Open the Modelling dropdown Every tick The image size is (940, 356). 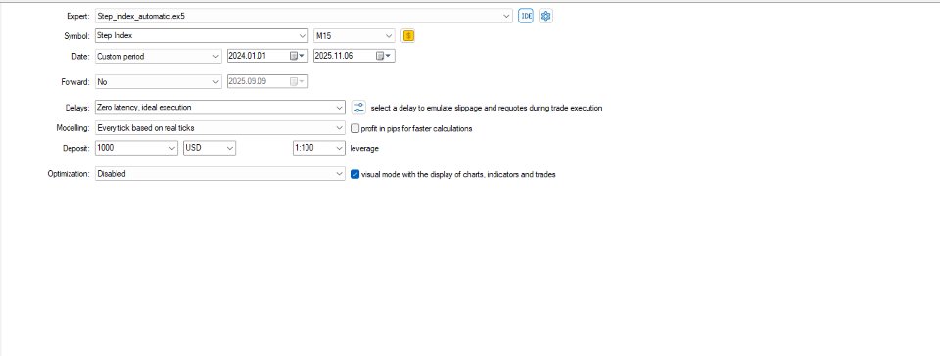coord(220,128)
